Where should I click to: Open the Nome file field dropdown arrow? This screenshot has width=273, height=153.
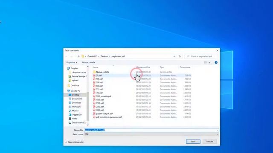[218, 130]
